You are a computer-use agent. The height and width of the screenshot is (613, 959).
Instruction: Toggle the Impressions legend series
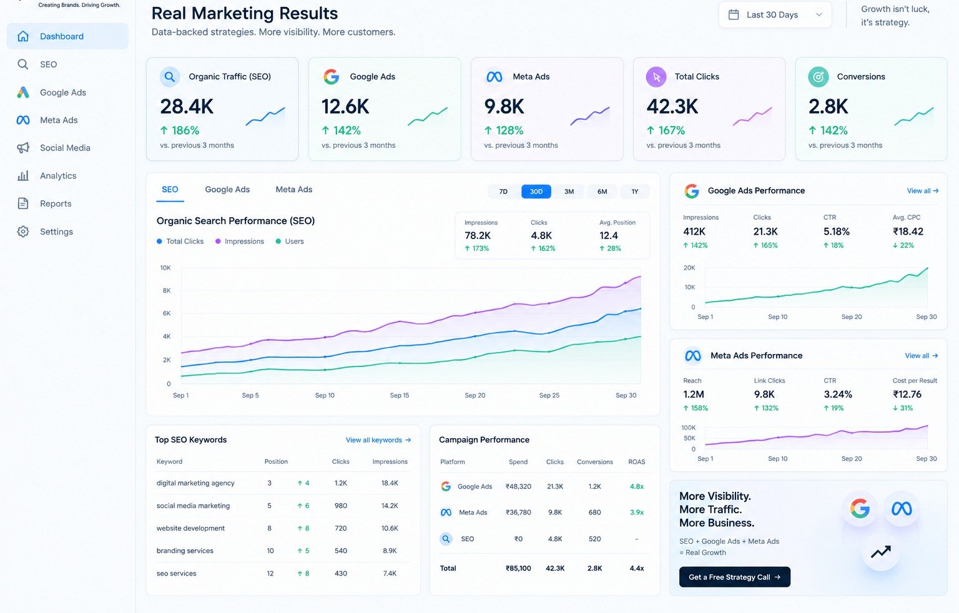tap(240, 242)
